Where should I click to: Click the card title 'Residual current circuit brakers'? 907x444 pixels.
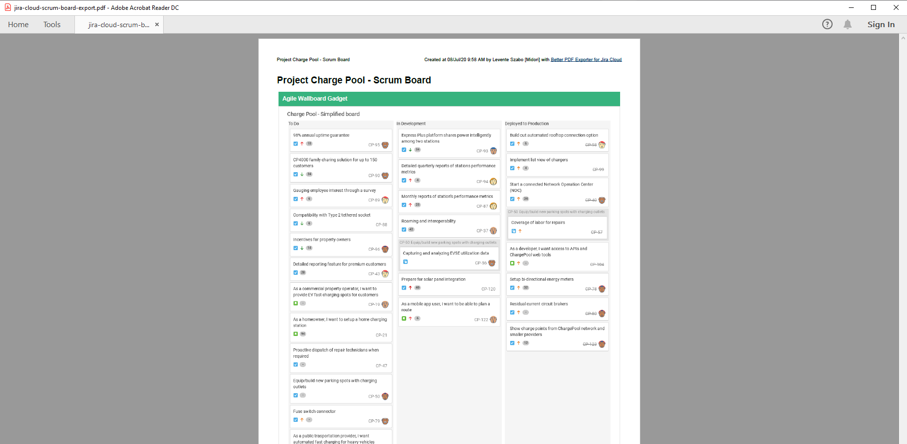point(539,304)
